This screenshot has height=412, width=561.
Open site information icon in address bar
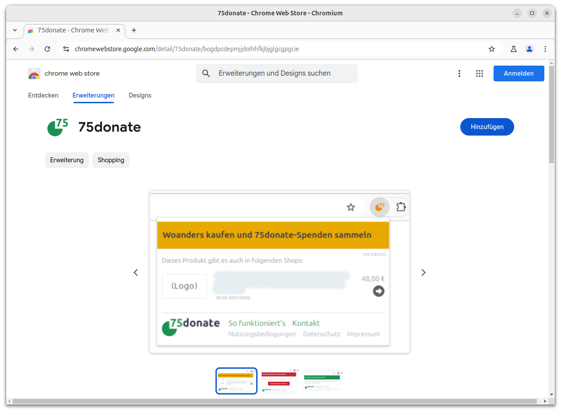tap(66, 49)
